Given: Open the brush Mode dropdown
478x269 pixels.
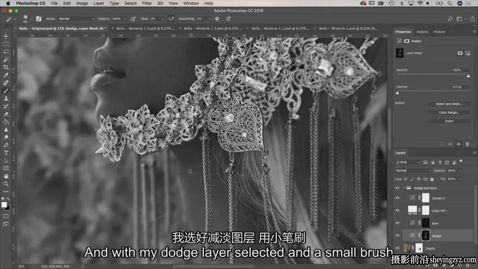Looking at the screenshot, I should [x=76, y=19].
